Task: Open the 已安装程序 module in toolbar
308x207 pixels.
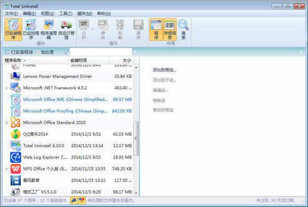Action: coord(13,30)
